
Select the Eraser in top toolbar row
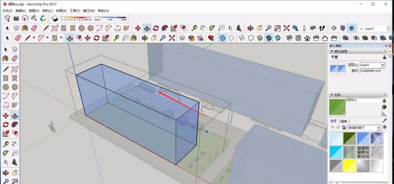(x=34, y=28)
